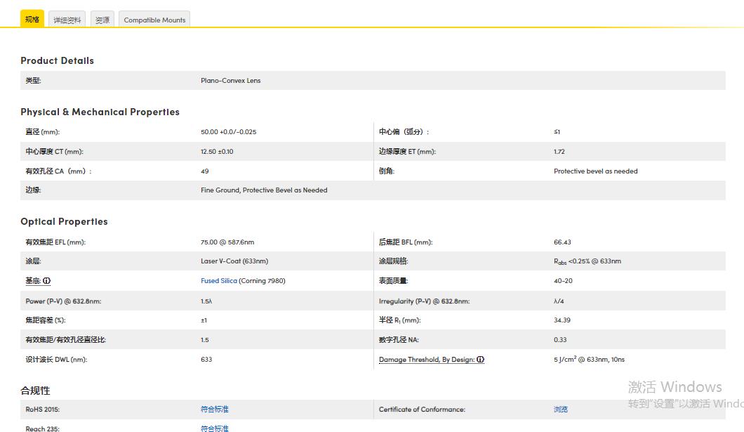Viewport: 744px width, 432px height.
Task: Click 符合标准 link for Reach 235
Action: point(215,428)
